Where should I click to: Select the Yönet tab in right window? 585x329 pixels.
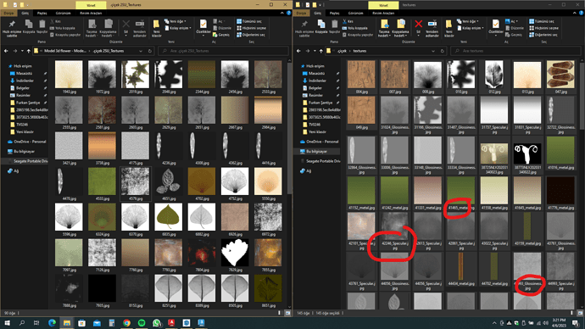pyautogui.click(x=383, y=5)
